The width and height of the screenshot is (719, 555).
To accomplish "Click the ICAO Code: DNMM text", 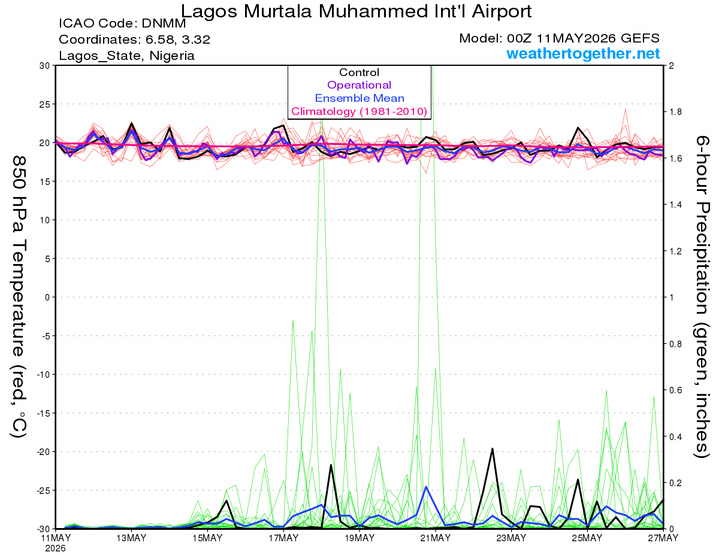I will (x=122, y=24).
